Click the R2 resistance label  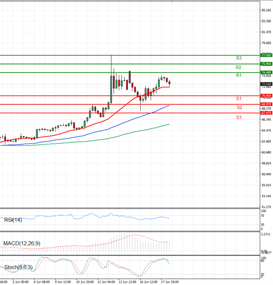238,67
